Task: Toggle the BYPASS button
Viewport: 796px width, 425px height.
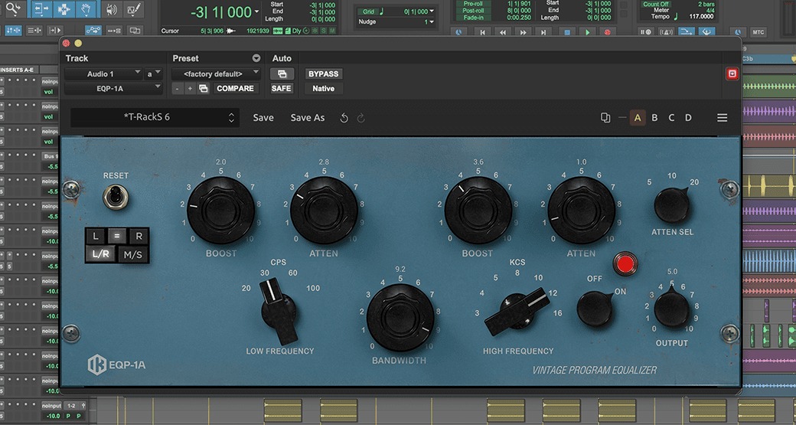Action: [323, 74]
